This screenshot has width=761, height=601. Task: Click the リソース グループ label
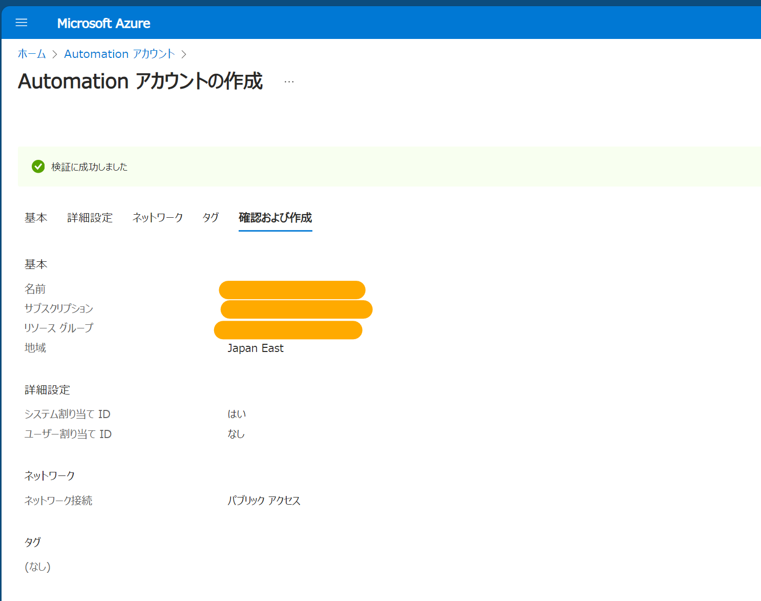coord(59,328)
